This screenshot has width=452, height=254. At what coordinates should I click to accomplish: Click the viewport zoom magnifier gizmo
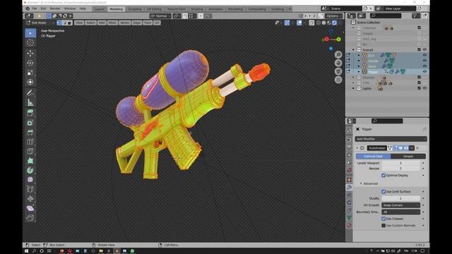point(338,54)
